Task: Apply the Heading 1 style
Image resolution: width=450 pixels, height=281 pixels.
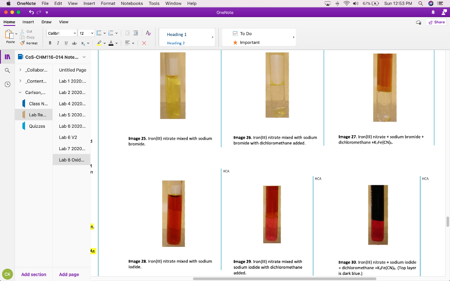Action: click(177, 34)
